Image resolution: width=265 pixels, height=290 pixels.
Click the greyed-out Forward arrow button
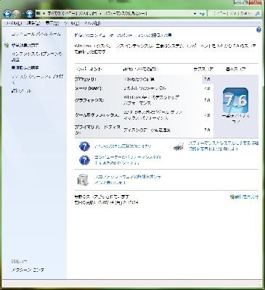click(x=17, y=14)
